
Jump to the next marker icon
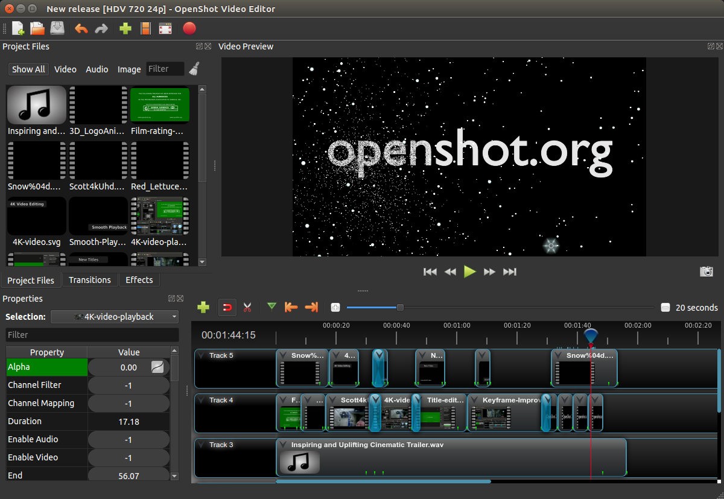point(311,307)
